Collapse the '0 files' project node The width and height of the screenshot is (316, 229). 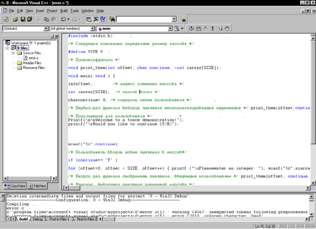pos(7,48)
